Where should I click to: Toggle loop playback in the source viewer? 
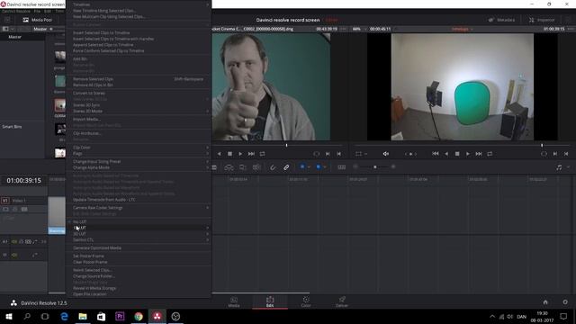click(262, 154)
